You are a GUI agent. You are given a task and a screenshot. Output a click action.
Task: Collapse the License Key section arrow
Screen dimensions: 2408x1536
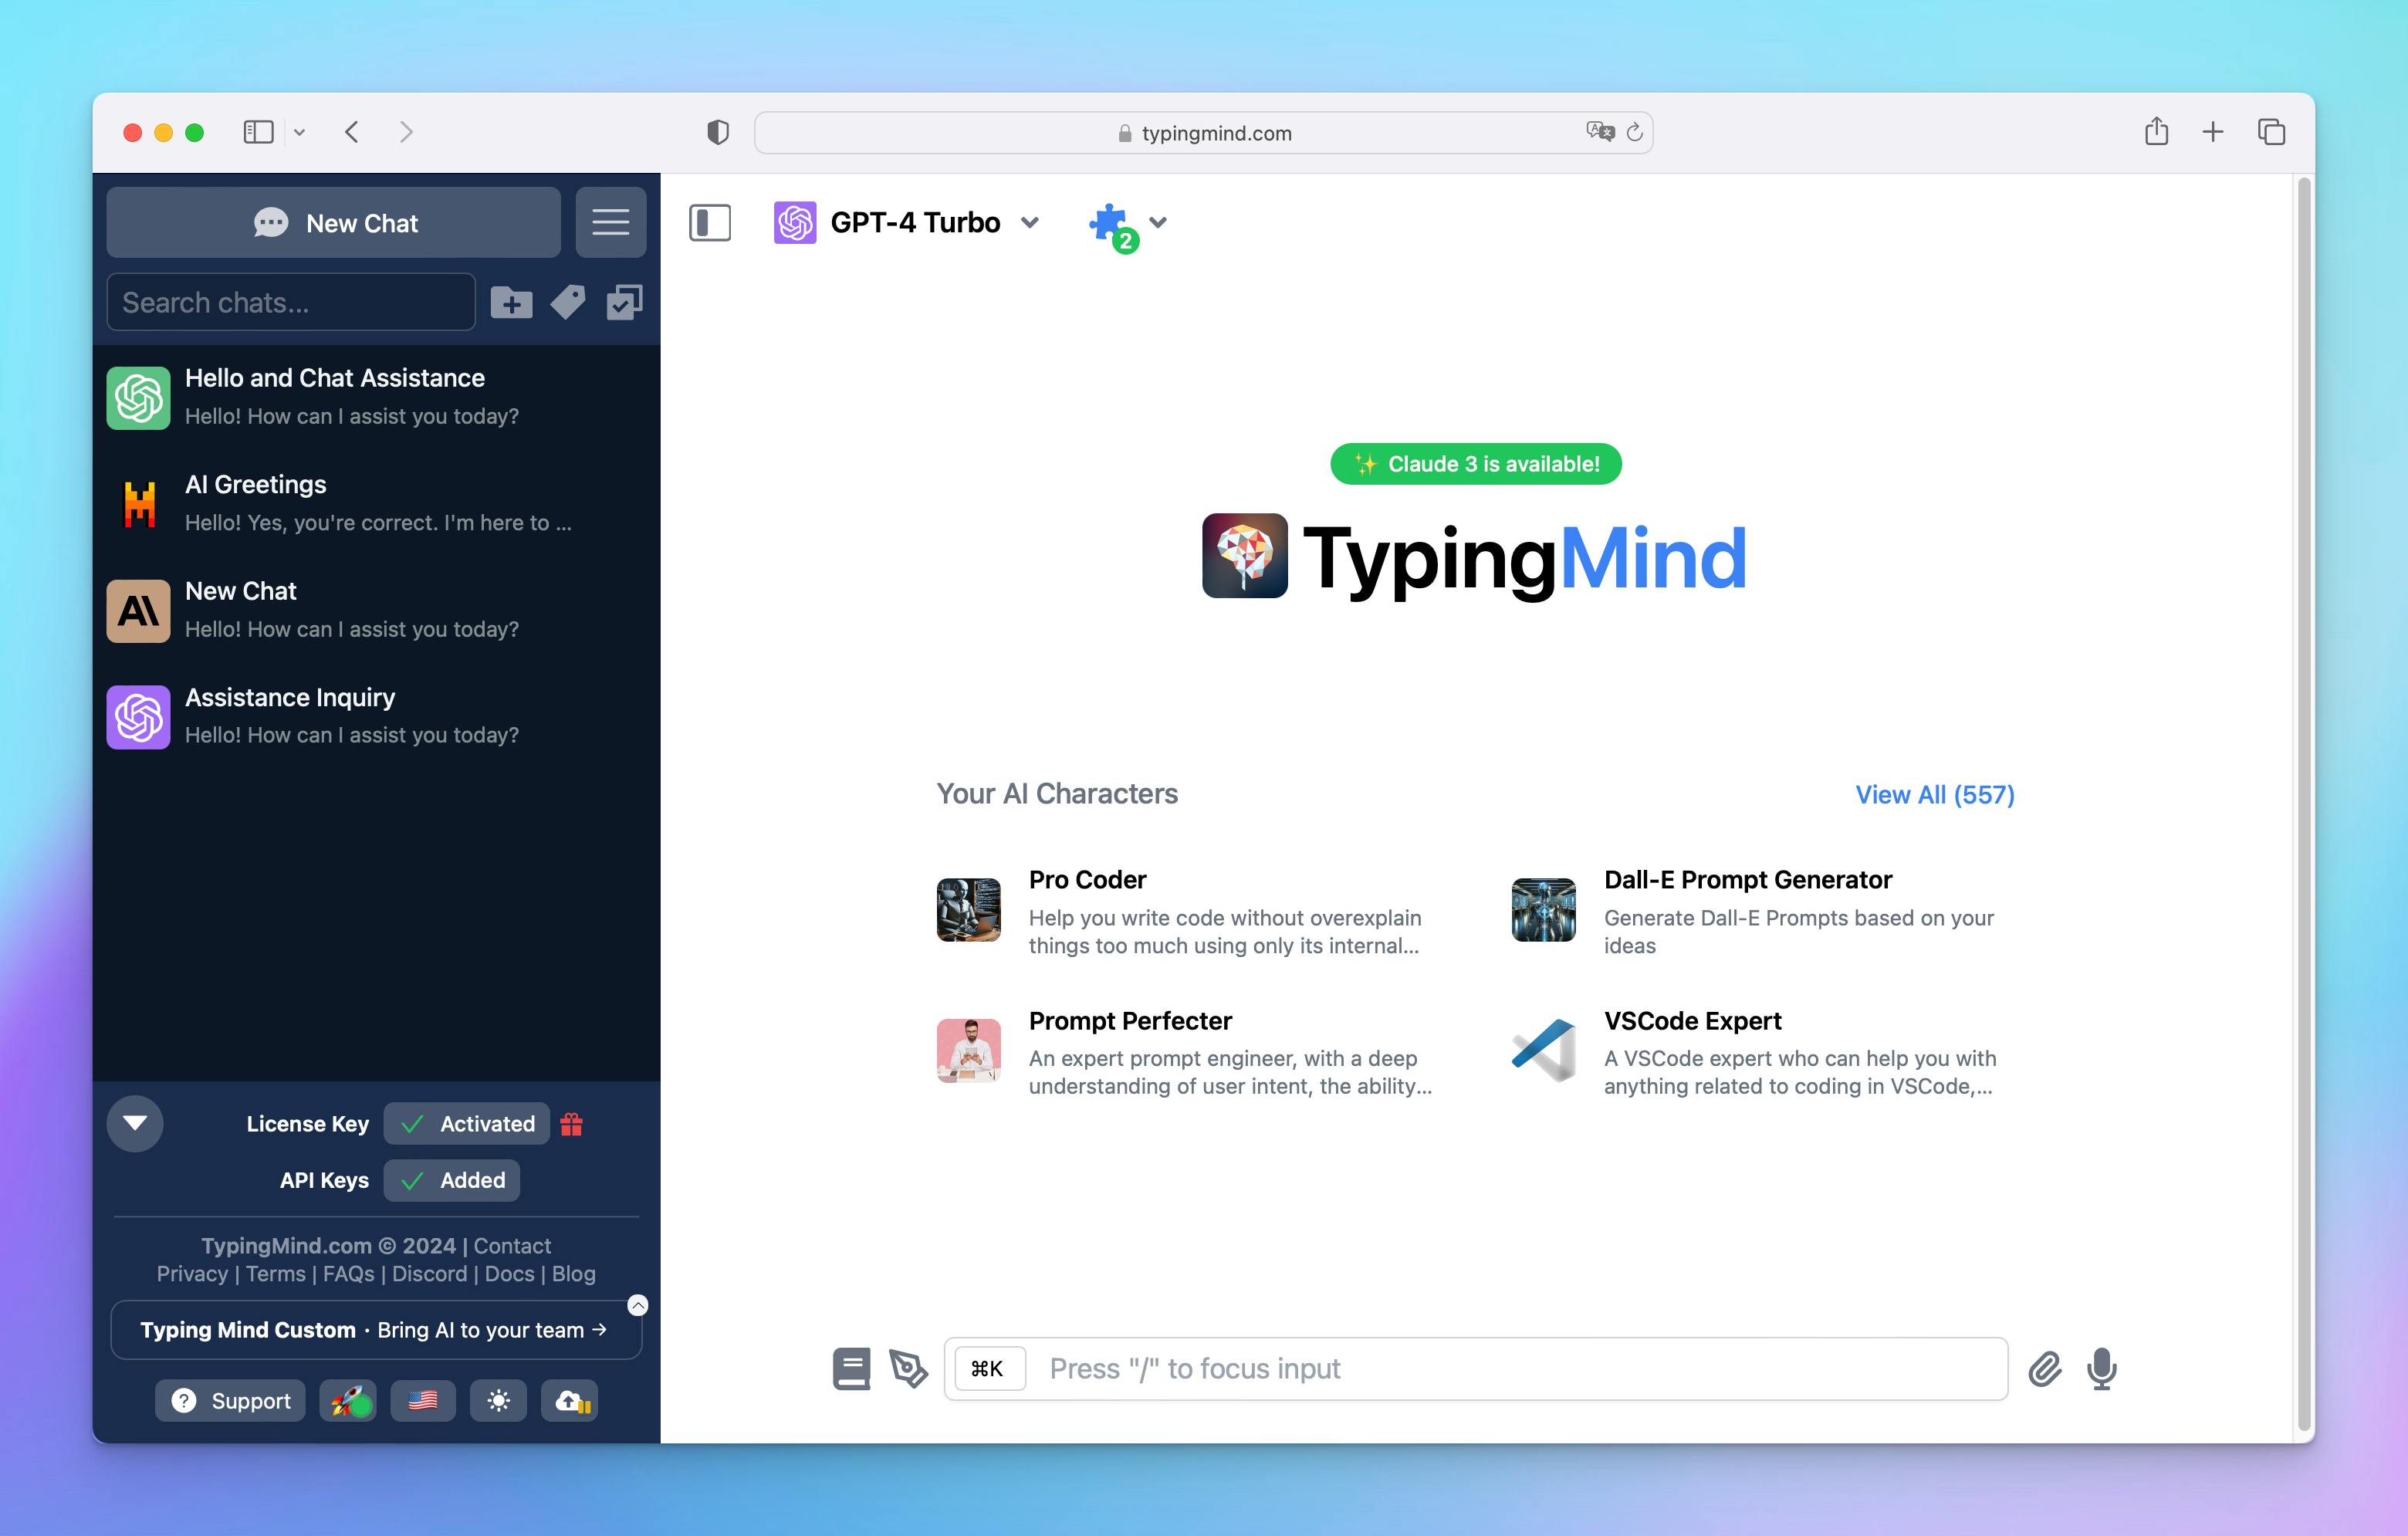pos(134,1123)
